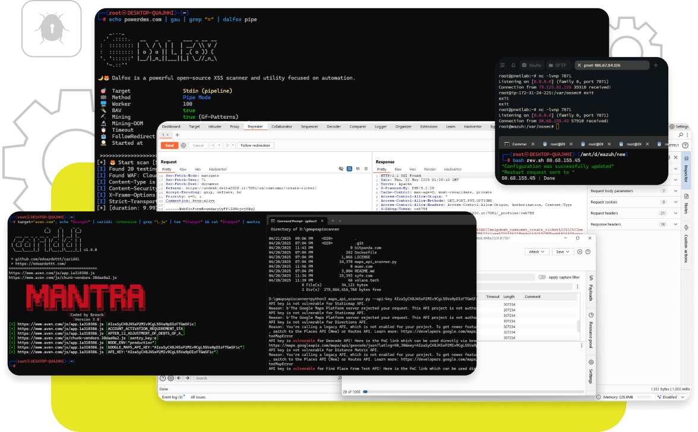Open the Request pane hamburger menu
698x432 pixels.
coord(366,169)
